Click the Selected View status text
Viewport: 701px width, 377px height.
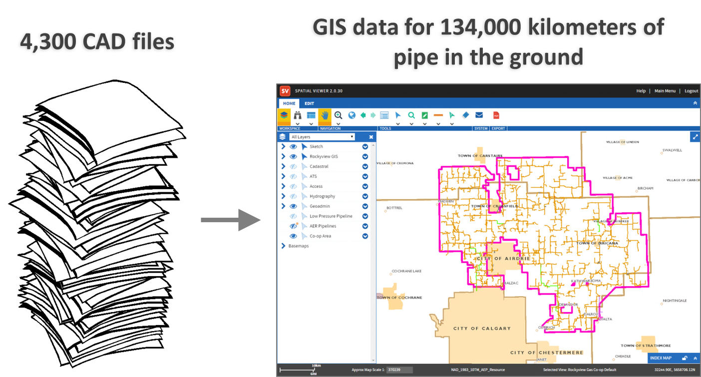(x=580, y=370)
